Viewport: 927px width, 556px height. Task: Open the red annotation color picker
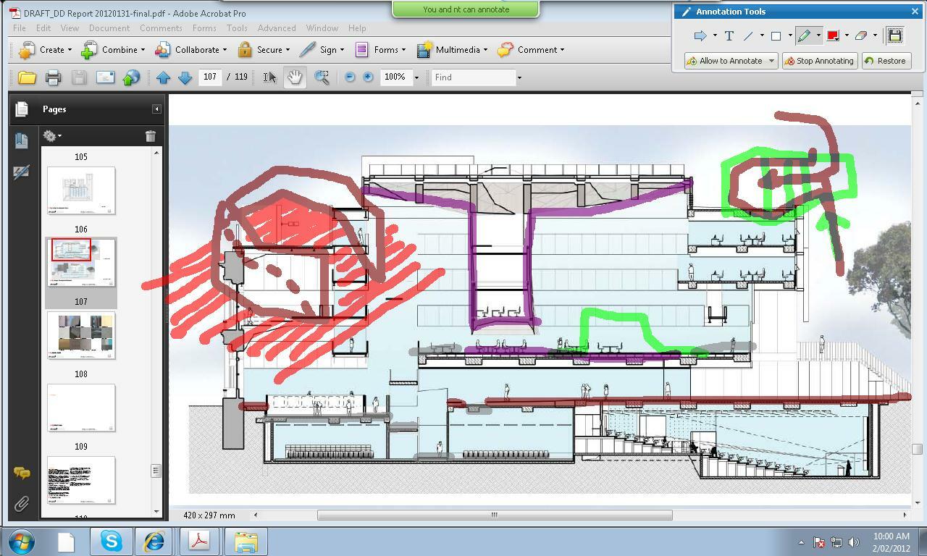pos(833,35)
